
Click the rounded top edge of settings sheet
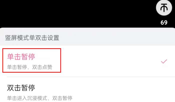tap(87, 28)
